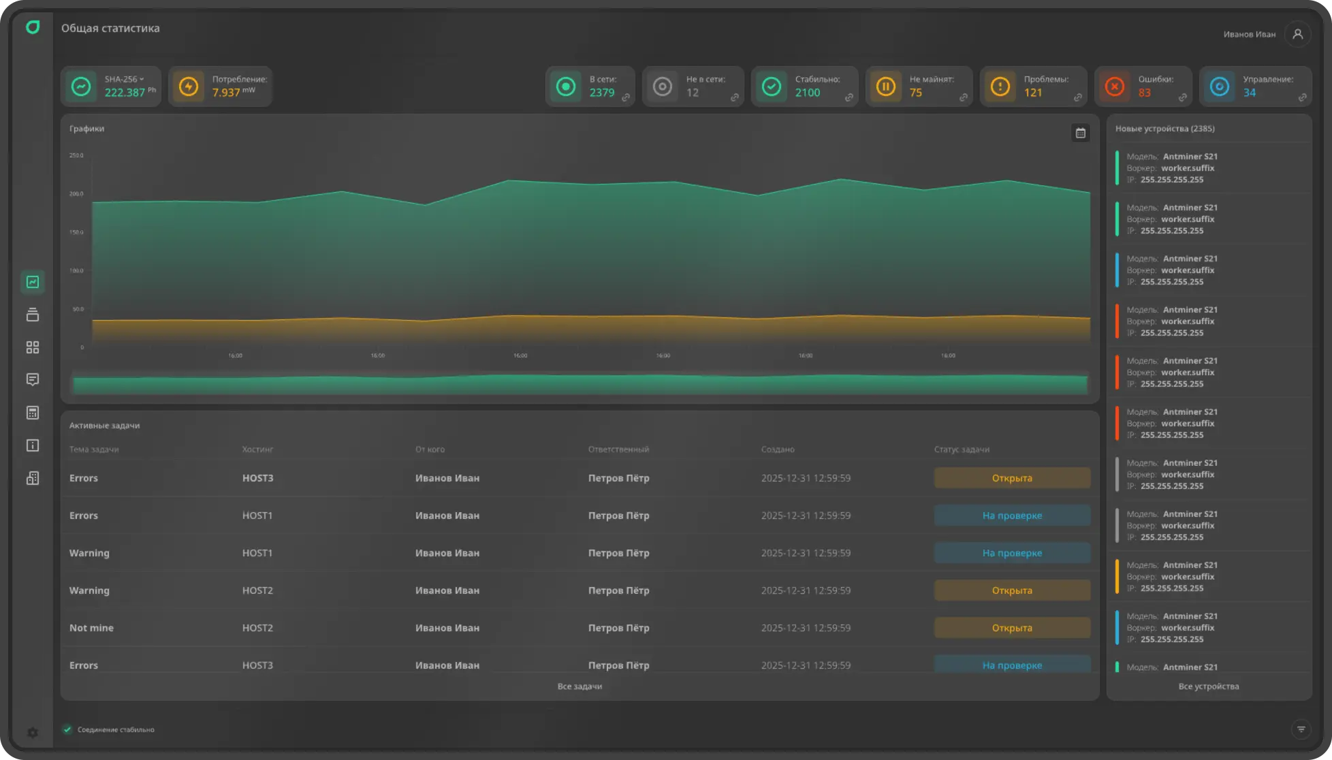This screenshot has width=1332, height=760.
Task: Click the exclamation Проблемы icon
Action: (1000, 86)
